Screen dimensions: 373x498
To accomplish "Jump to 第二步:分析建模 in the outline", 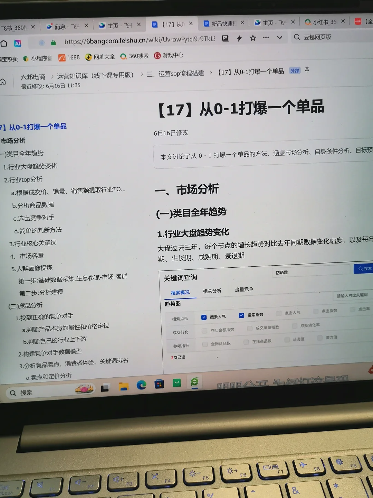I will tap(41, 293).
